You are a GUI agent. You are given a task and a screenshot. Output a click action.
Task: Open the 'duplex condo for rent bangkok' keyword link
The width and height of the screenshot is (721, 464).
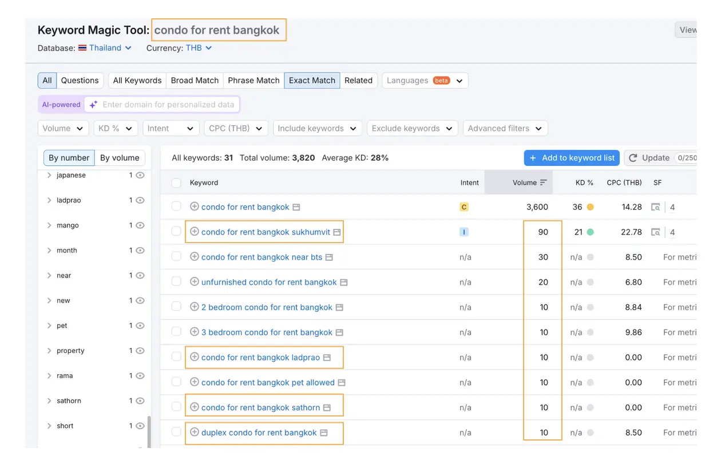pyautogui.click(x=259, y=433)
